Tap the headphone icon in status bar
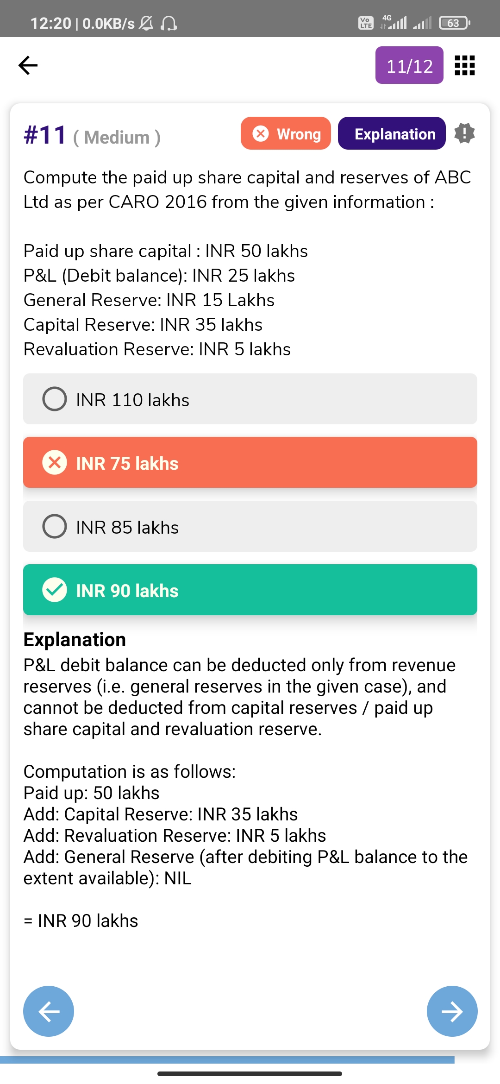Viewport: 500px width, 1084px height. tap(169, 23)
